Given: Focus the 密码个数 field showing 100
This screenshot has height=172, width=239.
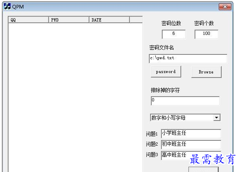Looking at the screenshot, I should coord(206,34).
